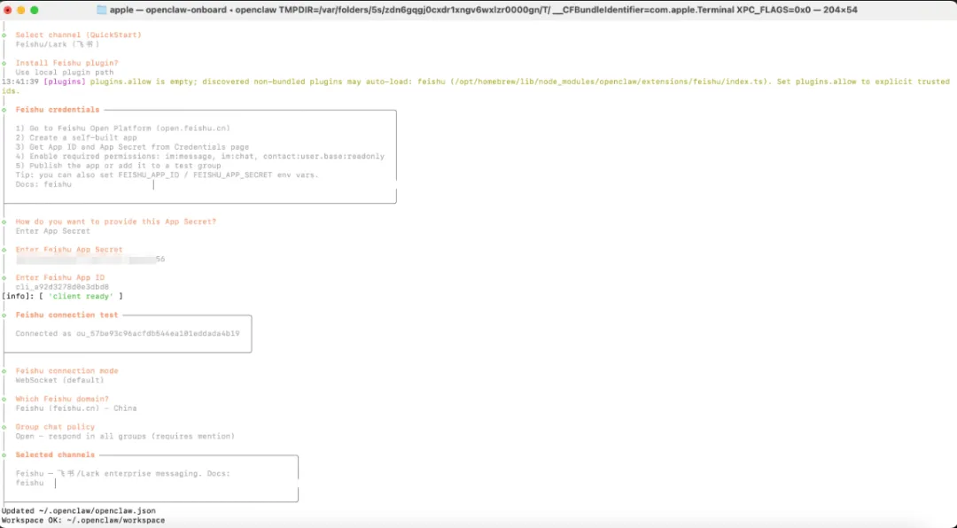
Task: Click step '3) Get App ID and App Secret'
Action: (132, 146)
